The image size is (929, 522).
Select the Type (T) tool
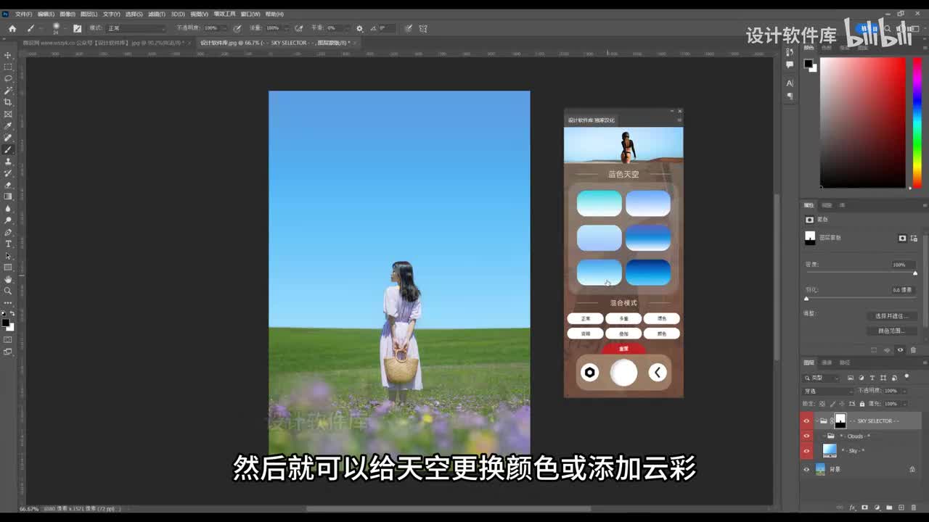[x=8, y=244]
